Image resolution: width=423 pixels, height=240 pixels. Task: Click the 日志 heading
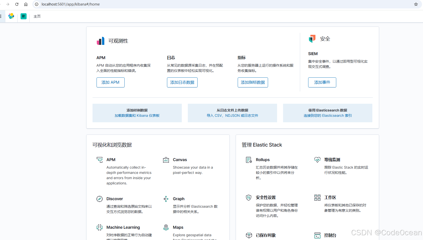(x=171, y=58)
